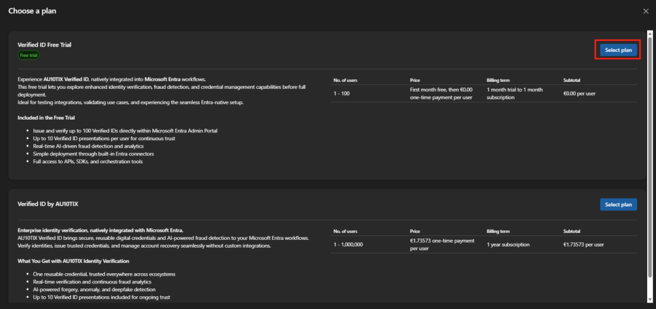Click the Verified ID by AU10TIX heading

tap(47, 204)
